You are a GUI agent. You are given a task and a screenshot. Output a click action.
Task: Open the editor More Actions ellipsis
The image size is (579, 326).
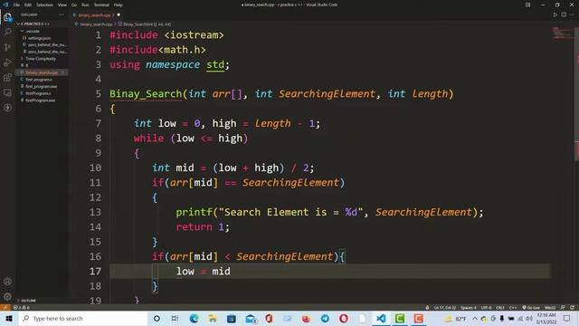[572, 14]
